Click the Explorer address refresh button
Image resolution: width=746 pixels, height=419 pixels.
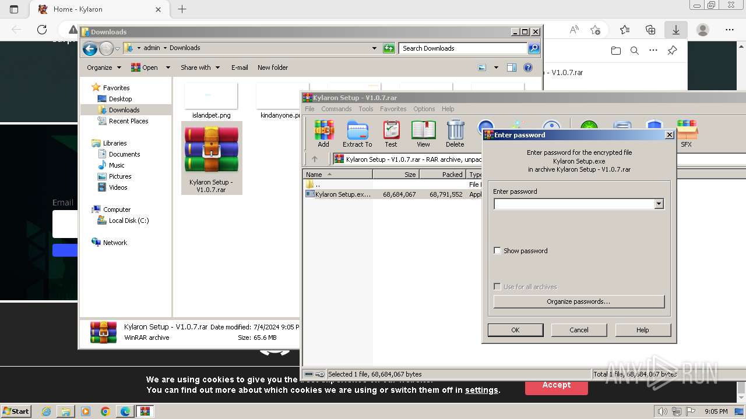pyautogui.click(x=389, y=48)
